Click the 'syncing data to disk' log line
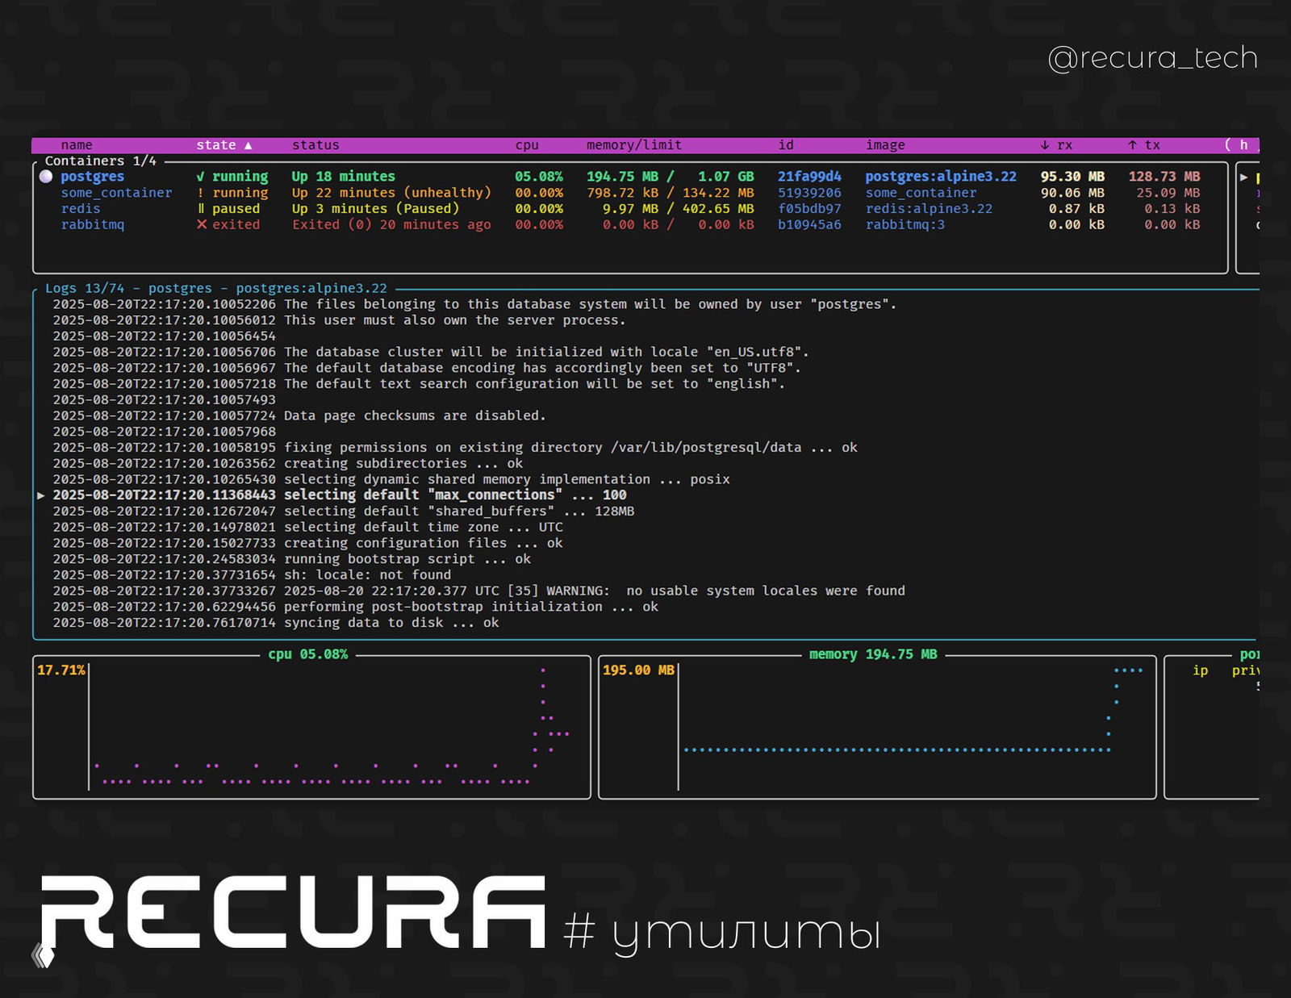The height and width of the screenshot is (998, 1291). [391, 623]
